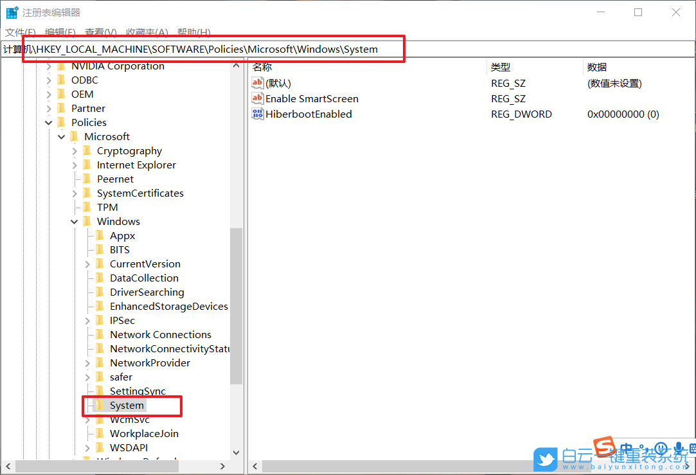
Task: Click the Twitter bird icon in the watermark
Action: click(546, 459)
